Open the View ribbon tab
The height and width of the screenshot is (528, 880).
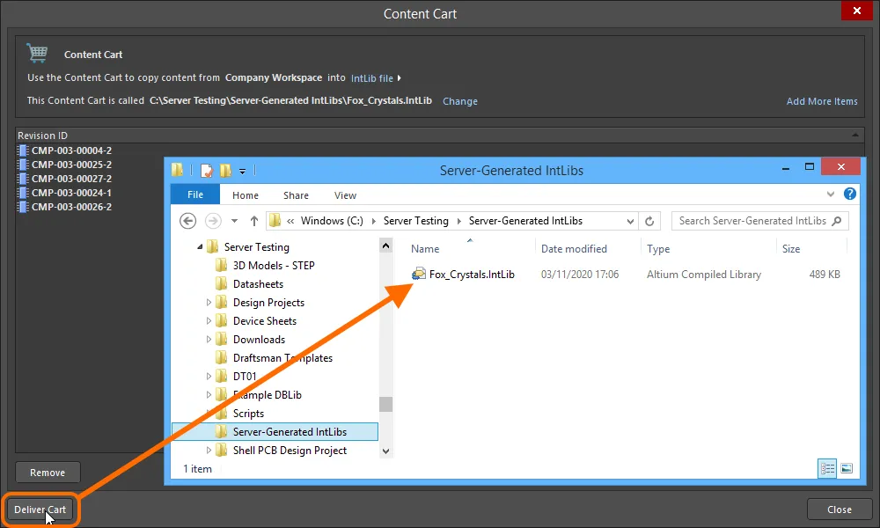pyautogui.click(x=345, y=195)
